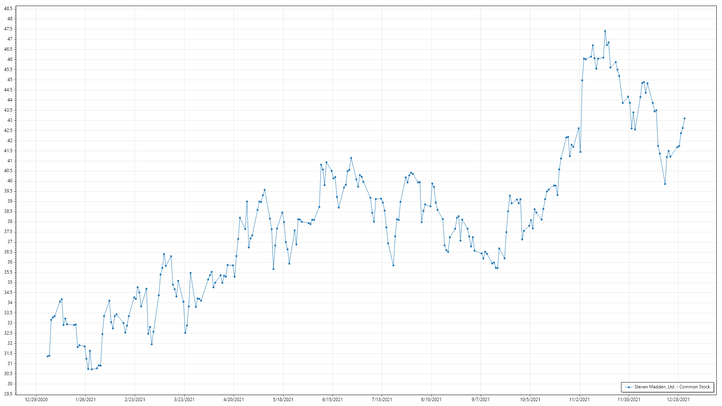Image resolution: width=722 pixels, height=406 pixels.
Task: Click the 11/2/2021 x-axis date label
Action: pyautogui.click(x=579, y=399)
